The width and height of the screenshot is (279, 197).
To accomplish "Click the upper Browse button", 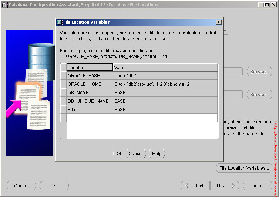I will (x=259, y=71).
